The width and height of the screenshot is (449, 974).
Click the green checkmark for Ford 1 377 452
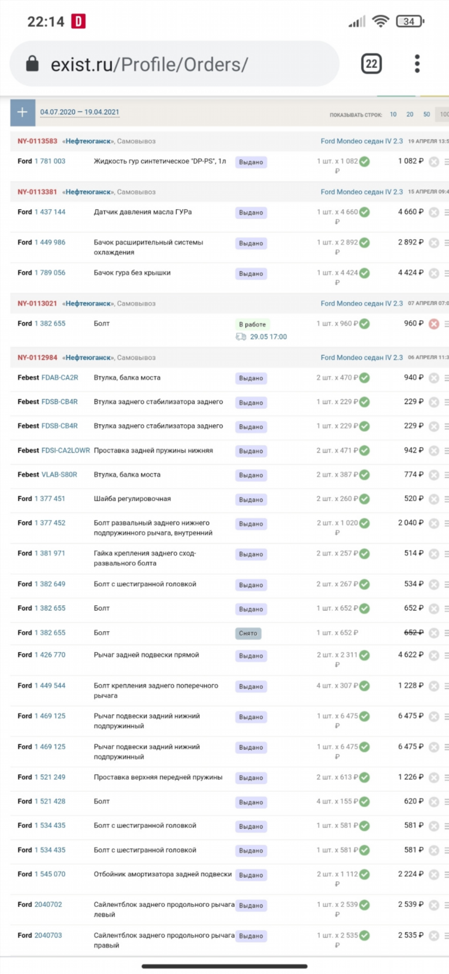[365, 523]
